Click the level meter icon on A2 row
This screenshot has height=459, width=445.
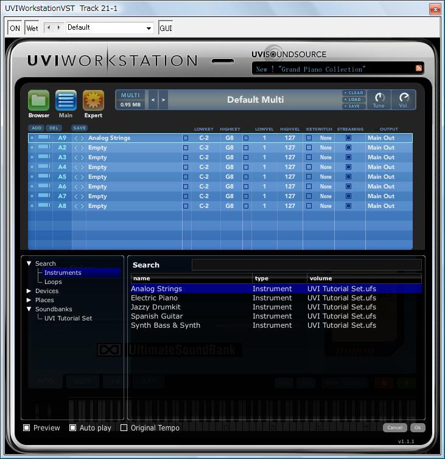tap(44, 147)
